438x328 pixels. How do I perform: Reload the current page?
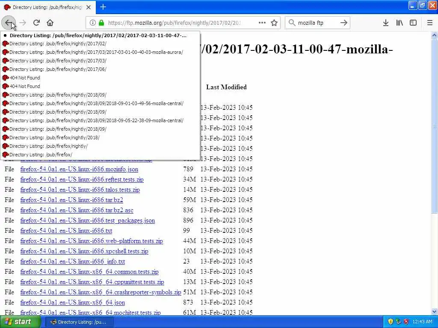pyautogui.click(x=36, y=23)
